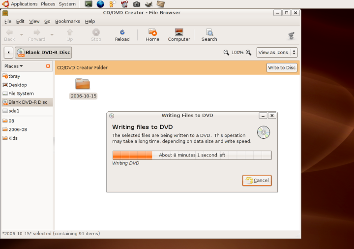Open the Forward history dropdown arrow
The width and height of the screenshot is (354, 249).
click(x=52, y=35)
